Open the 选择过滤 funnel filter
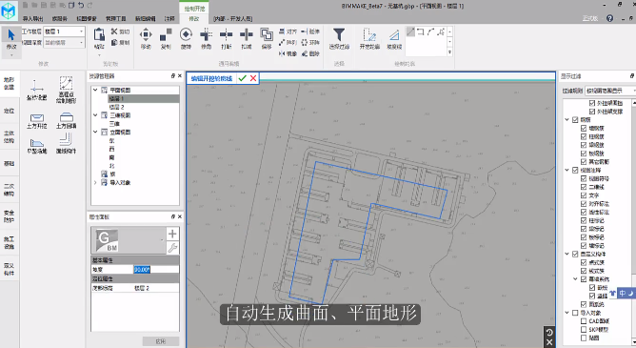 [339, 39]
